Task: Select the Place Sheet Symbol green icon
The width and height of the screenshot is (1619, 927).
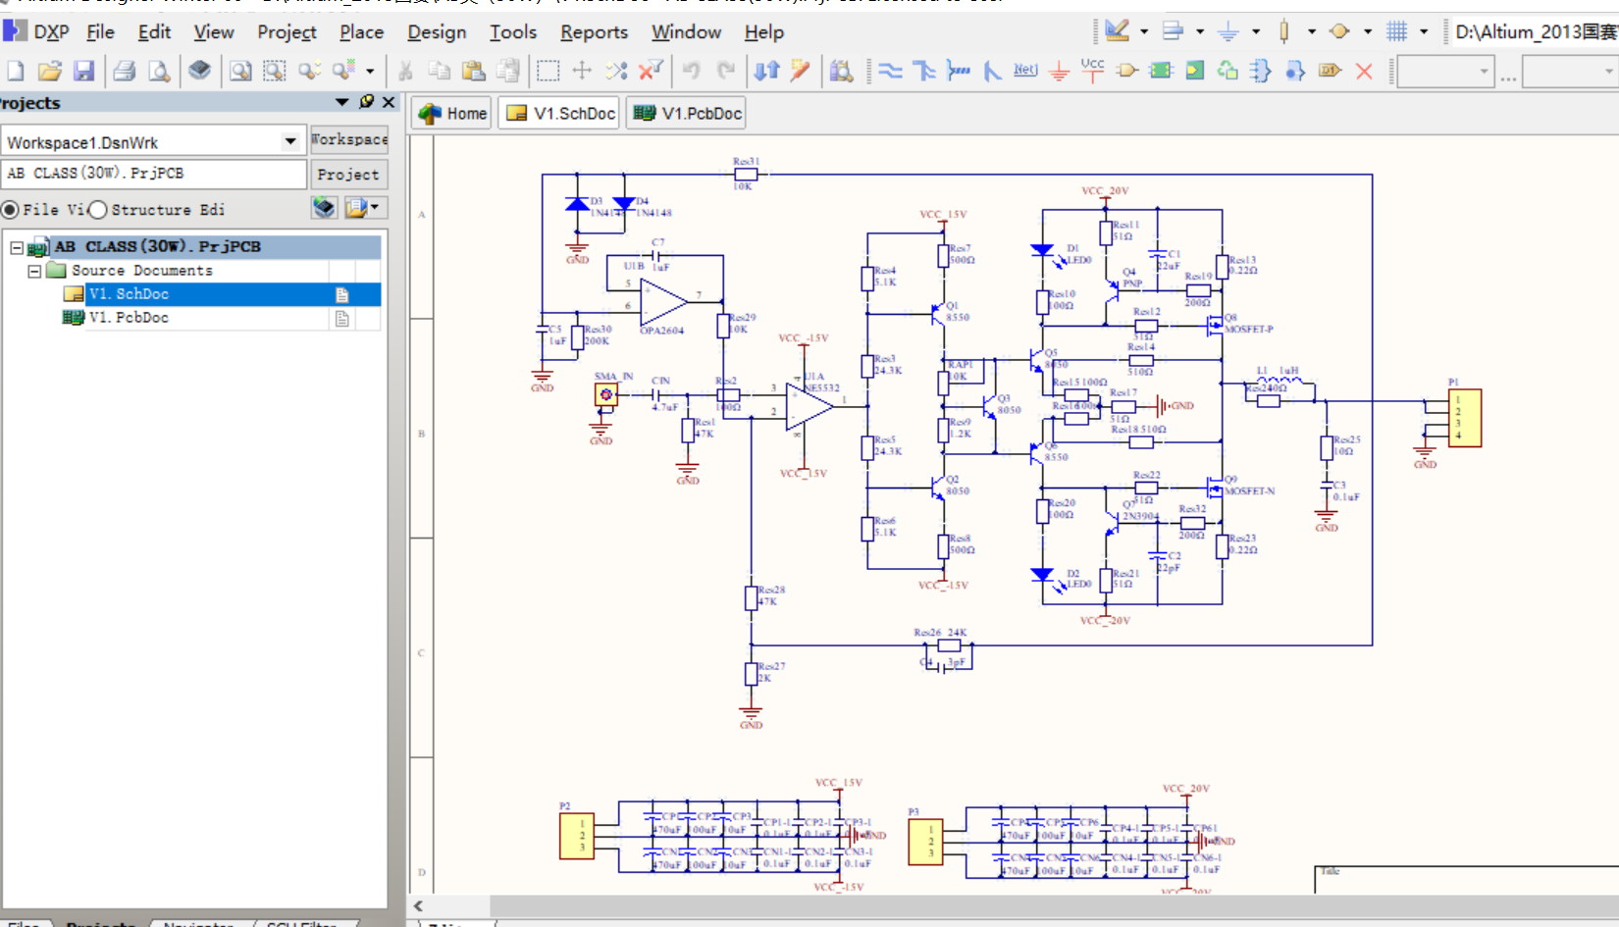Action: [1161, 71]
